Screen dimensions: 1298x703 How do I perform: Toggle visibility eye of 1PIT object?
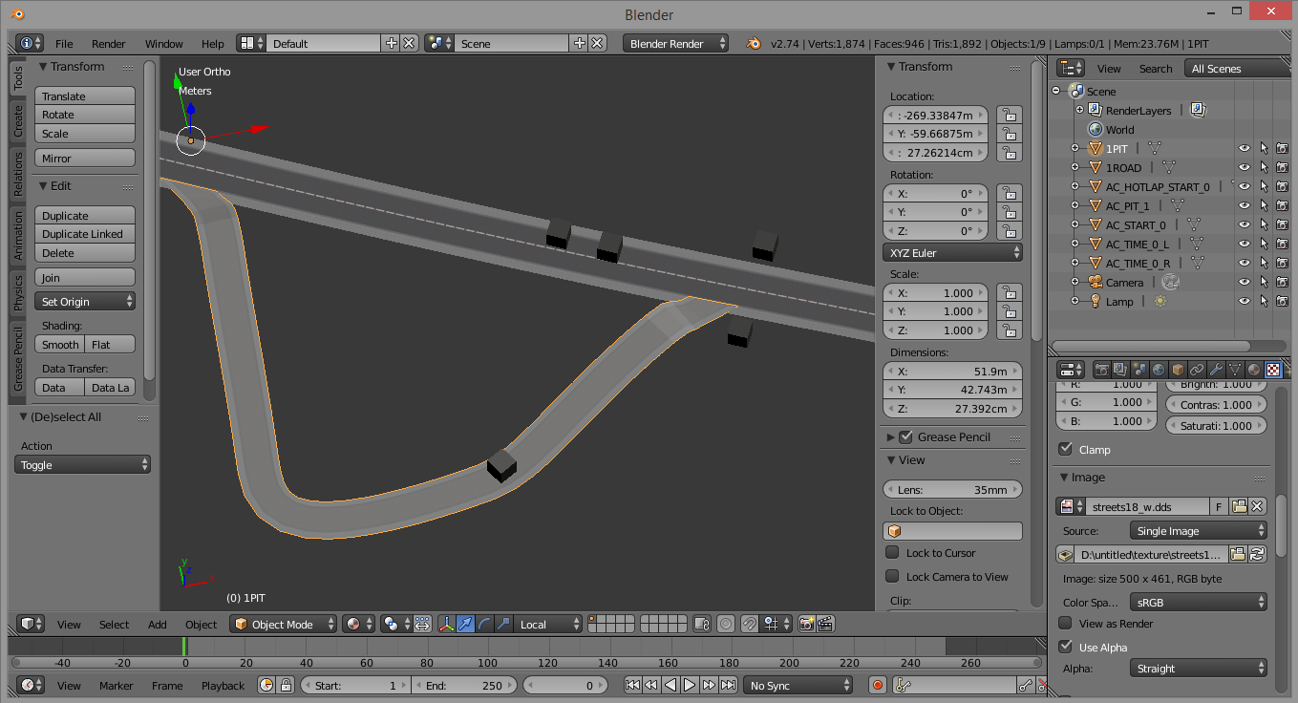coord(1245,148)
